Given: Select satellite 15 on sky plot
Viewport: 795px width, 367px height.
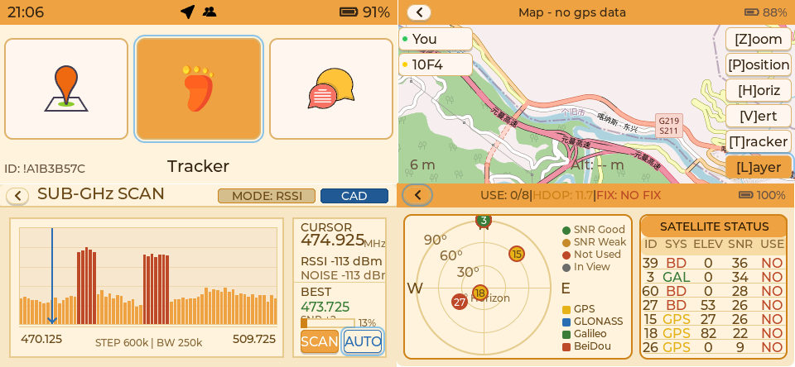Looking at the screenshot, I should 517,254.
